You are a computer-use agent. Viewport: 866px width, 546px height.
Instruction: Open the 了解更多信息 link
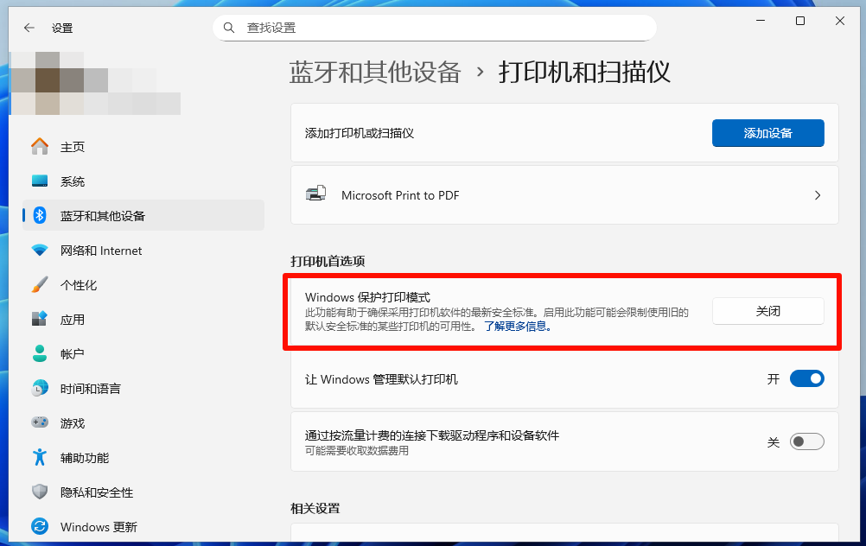pyautogui.click(x=518, y=327)
